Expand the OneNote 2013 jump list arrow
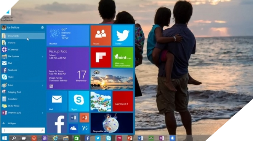Screen dimensions: 253x141 pyautogui.click(x=42, y=113)
